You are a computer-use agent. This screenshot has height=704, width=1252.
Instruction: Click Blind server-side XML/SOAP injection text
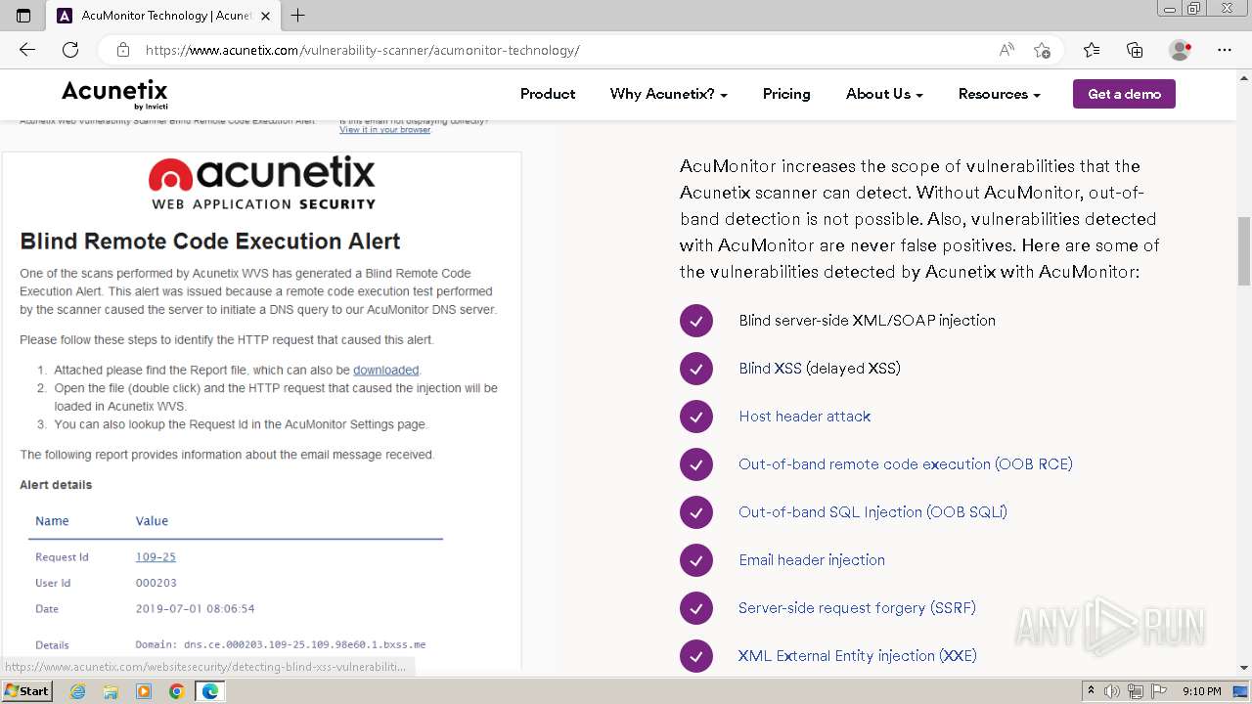pos(867,321)
